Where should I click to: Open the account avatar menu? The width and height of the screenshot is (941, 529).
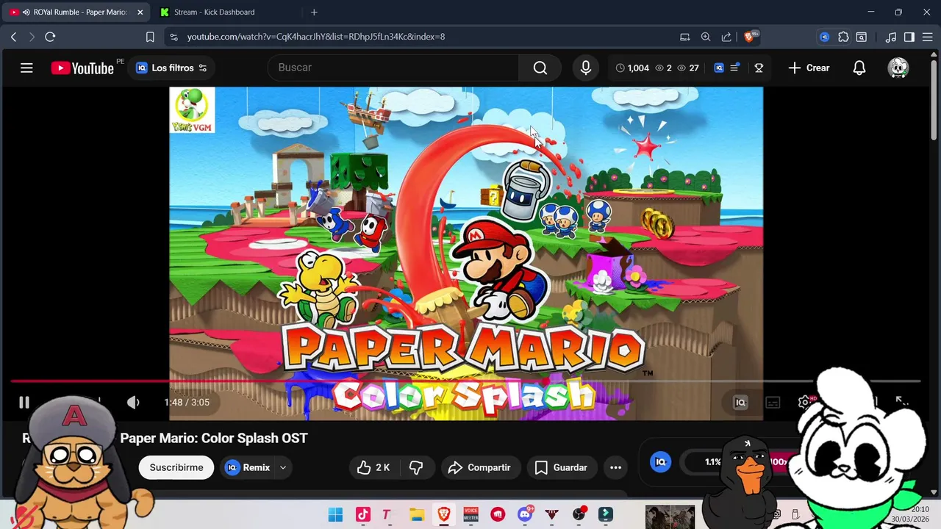coord(898,68)
